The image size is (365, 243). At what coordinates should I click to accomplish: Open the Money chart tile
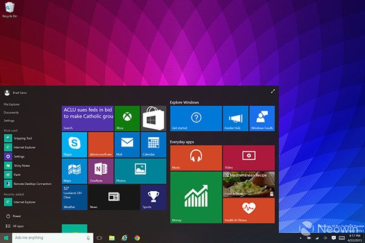tap(196, 197)
